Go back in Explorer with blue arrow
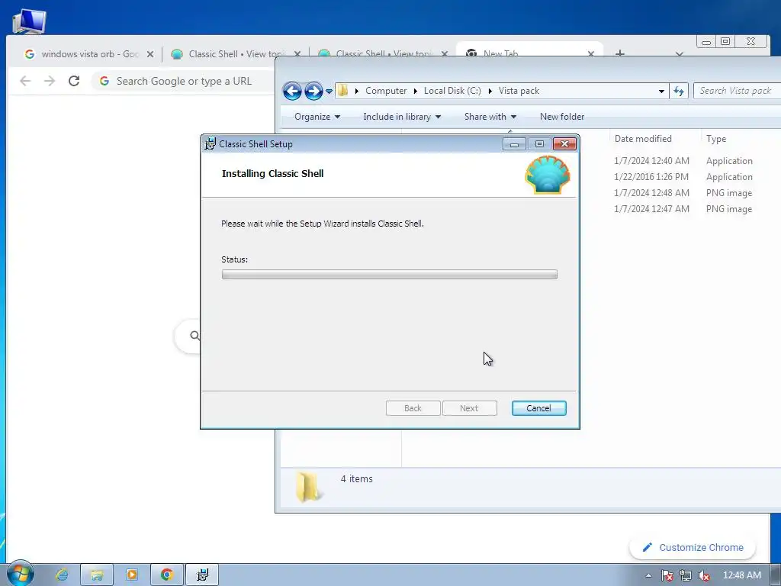Image resolution: width=781 pixels, height=586 pixels. point(292,92)
